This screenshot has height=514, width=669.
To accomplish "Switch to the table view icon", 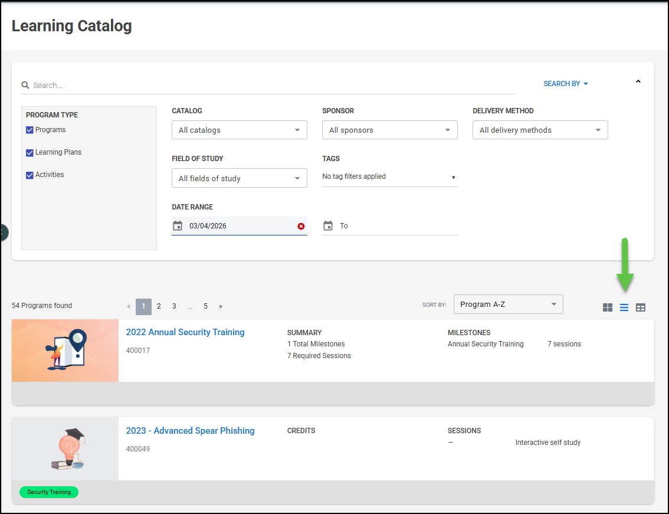I will [x=640, y=307].
